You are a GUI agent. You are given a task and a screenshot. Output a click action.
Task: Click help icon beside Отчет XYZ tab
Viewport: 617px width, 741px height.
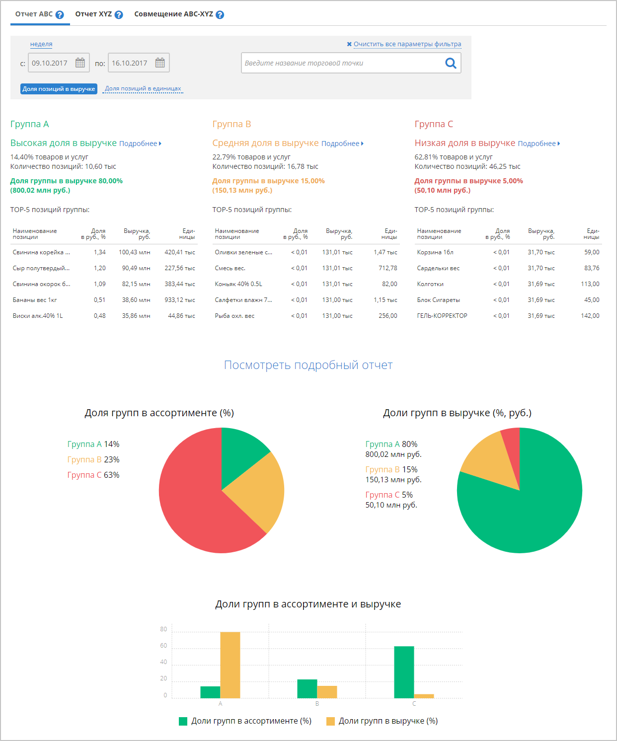pyautogui.click(x=119, y=15)
